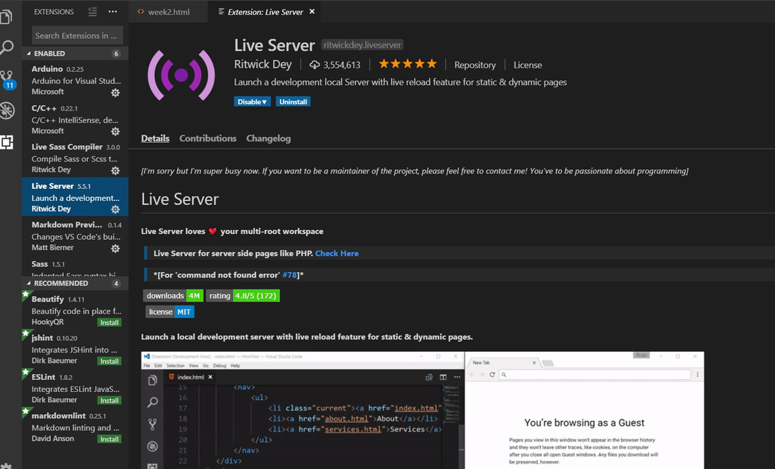Select Live Sass Compiler extension in list

point(75,158)
